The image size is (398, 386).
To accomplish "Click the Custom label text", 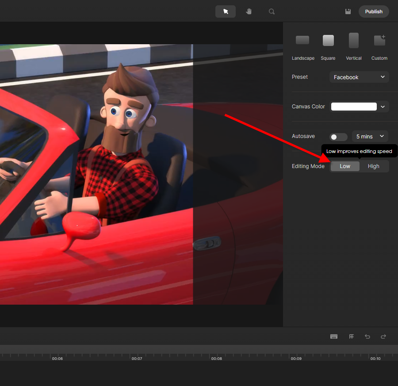I will tap(379, 58).
